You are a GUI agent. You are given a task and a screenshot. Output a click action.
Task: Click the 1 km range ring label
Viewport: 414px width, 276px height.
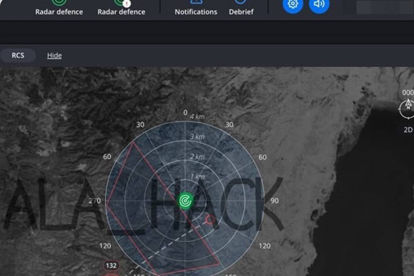click(x=197, y=177)
